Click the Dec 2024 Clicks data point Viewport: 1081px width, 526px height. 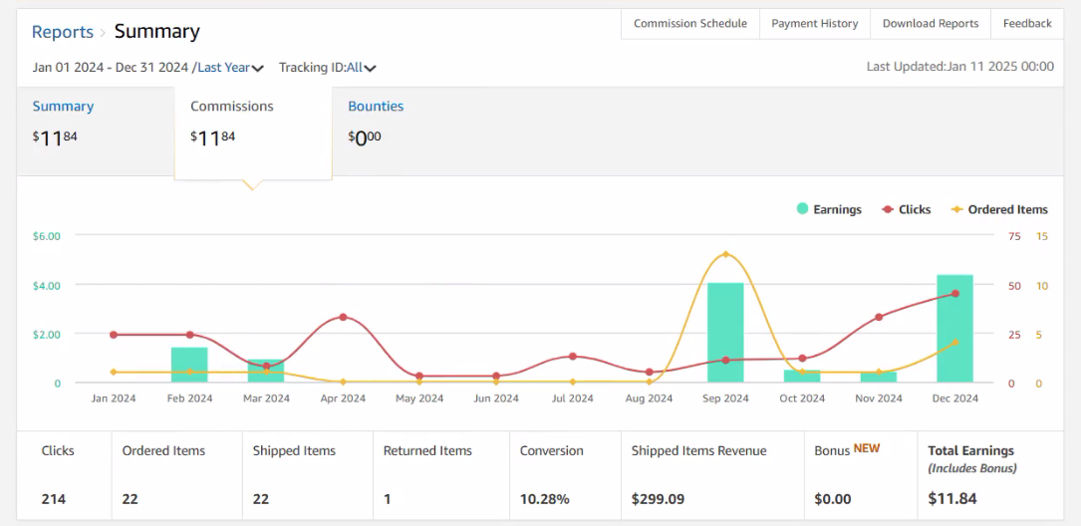(954, 294)
